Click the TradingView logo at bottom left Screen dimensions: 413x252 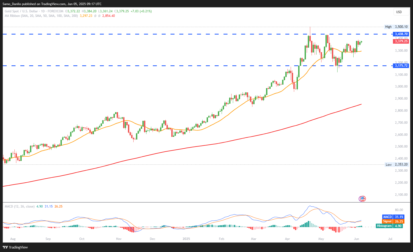coord(15,247)
